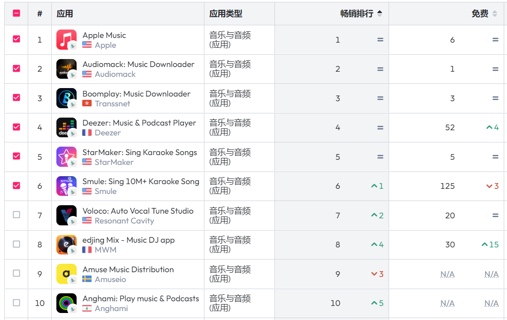Open the Amuseio publisher link
This screenshot has width=507, height=320.
110,279
